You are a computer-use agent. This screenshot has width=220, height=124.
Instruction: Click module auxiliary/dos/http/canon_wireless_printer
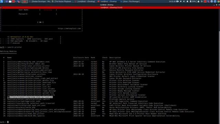pyautogui.click(x=29, y=66)
